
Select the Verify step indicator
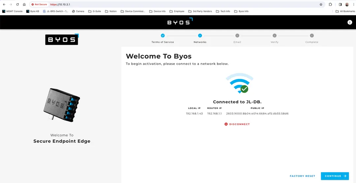point(275,38)
